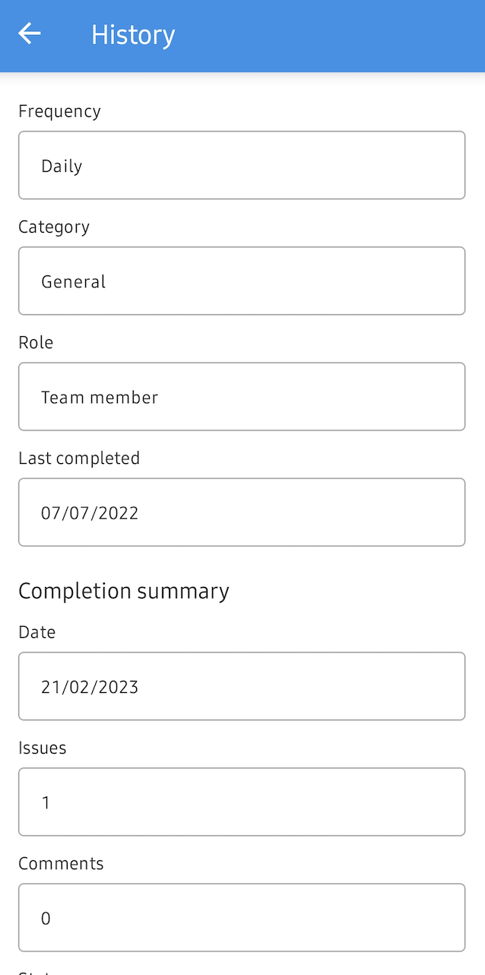
Task: Tap the 07/07/2022 value in Last completed
Action: coord(90,512)
